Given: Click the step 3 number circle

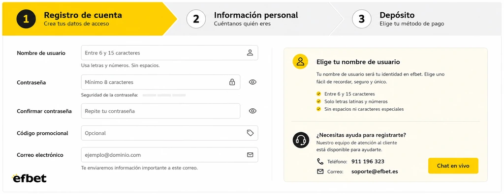Looking at the screenshot, I should tap(362, 19).
